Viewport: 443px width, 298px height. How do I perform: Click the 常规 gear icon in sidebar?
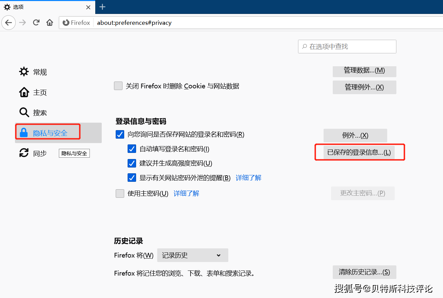tap(24, 72)
